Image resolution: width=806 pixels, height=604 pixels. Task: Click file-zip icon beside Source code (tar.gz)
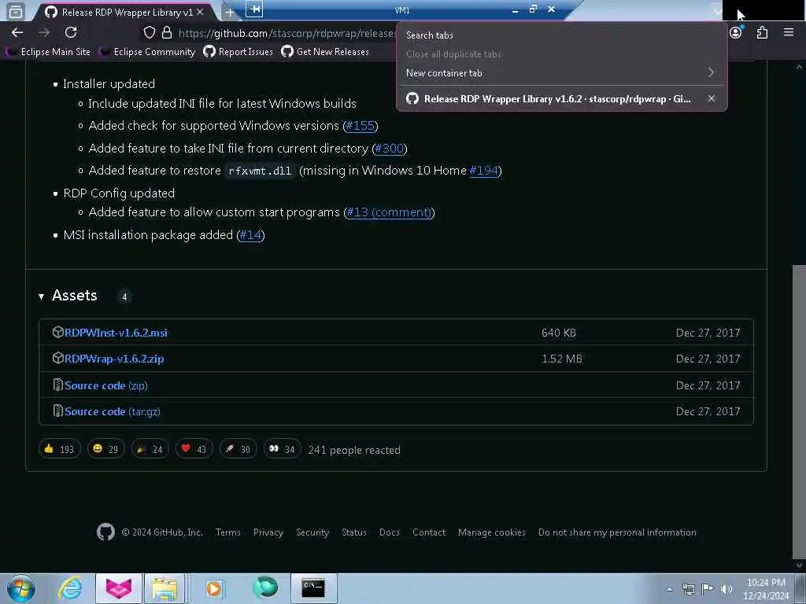pyautogui.click(x=58, y=411)
